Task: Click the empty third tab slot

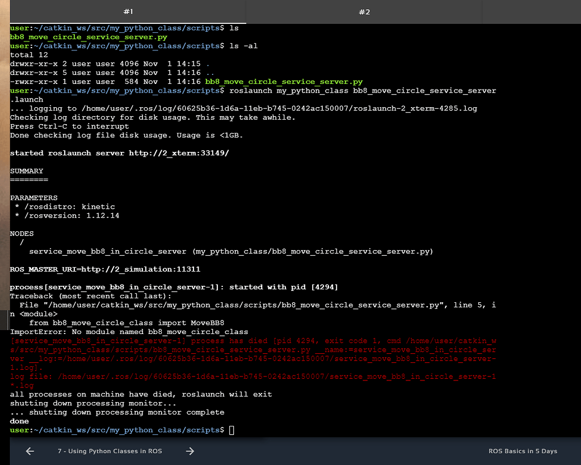Action: point(531,11)
